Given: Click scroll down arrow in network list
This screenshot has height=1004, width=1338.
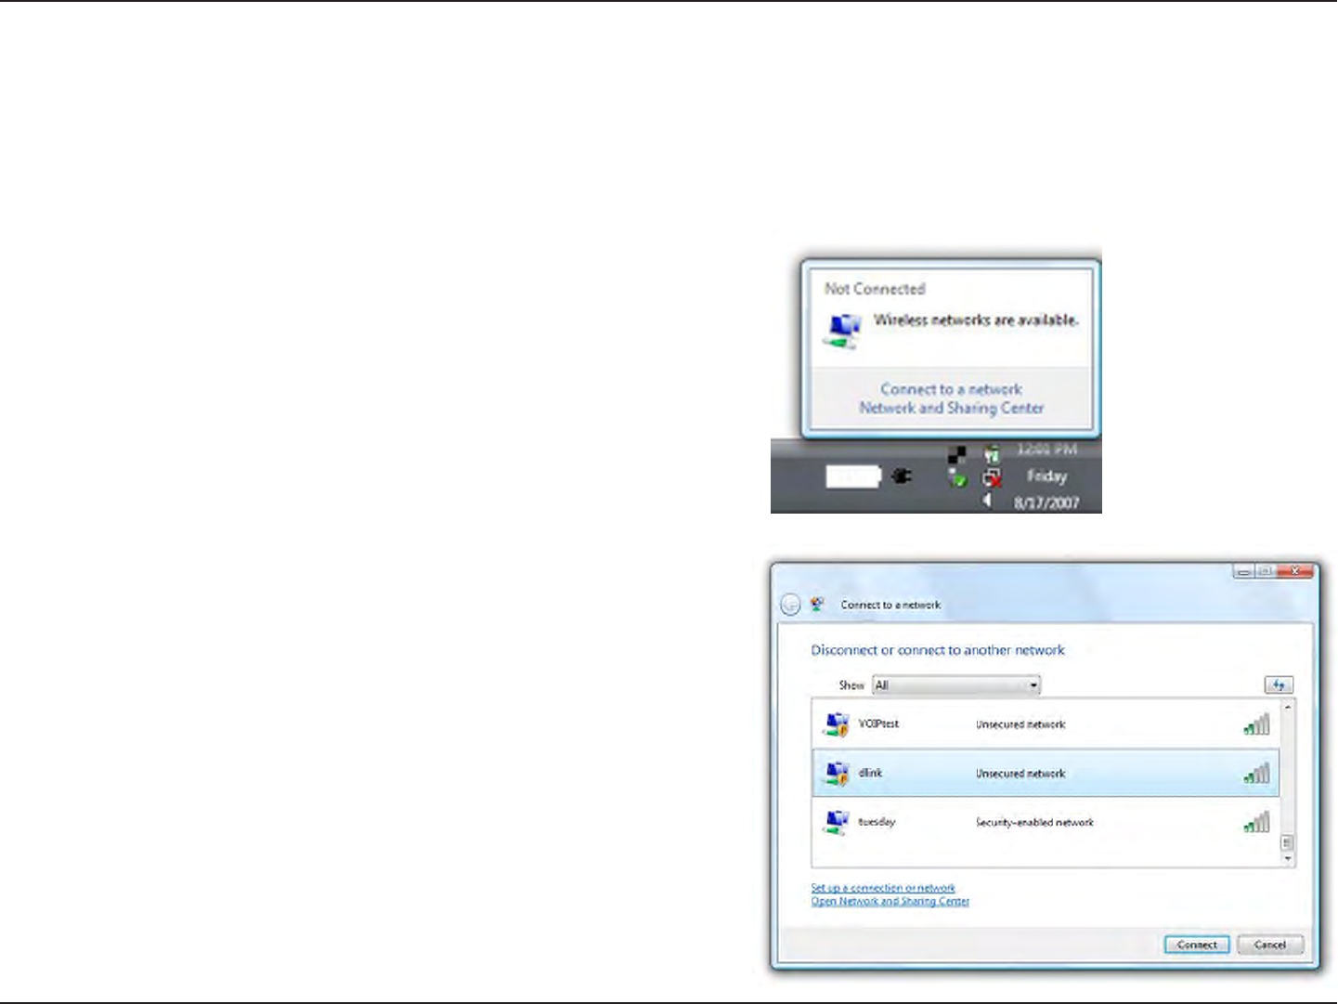Looking at the screenshot, I should tap(1287, 859).
